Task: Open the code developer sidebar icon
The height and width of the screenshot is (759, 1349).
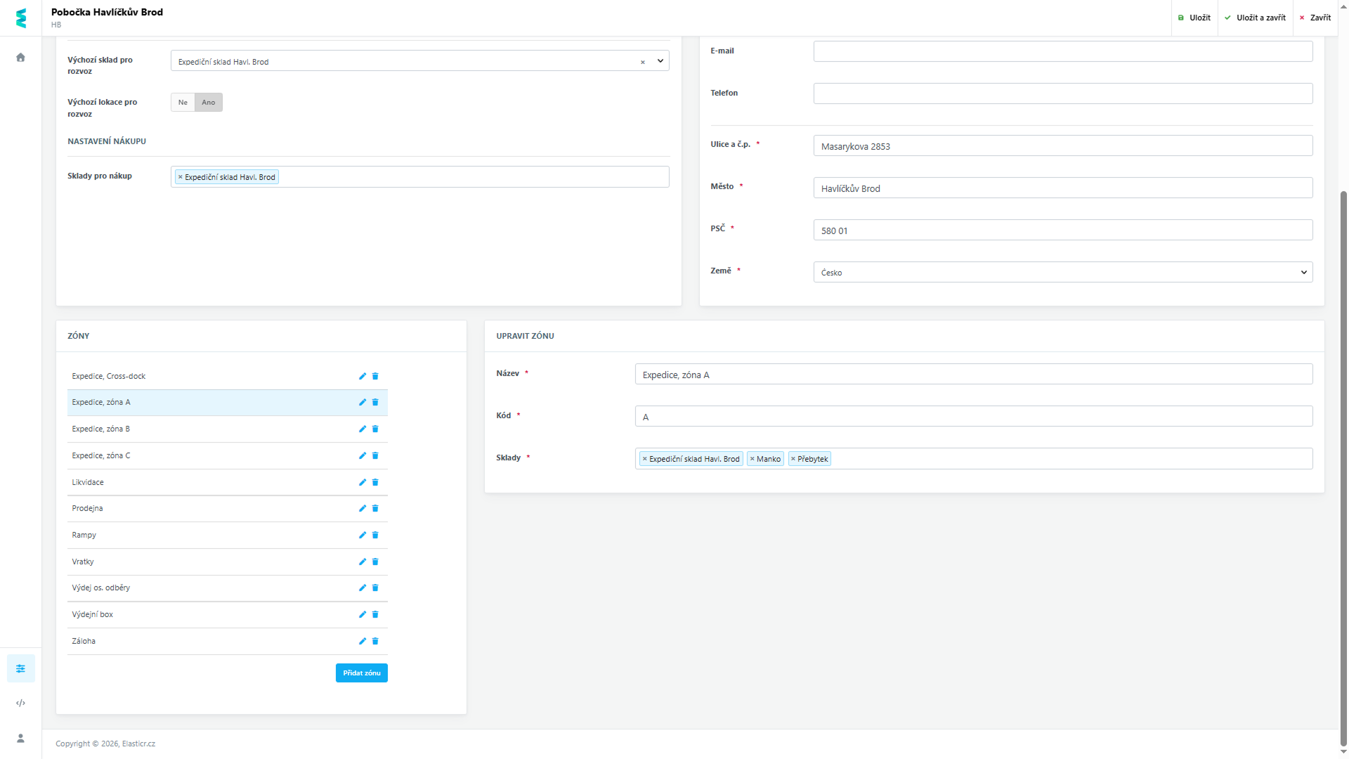Action: [20, 703]
